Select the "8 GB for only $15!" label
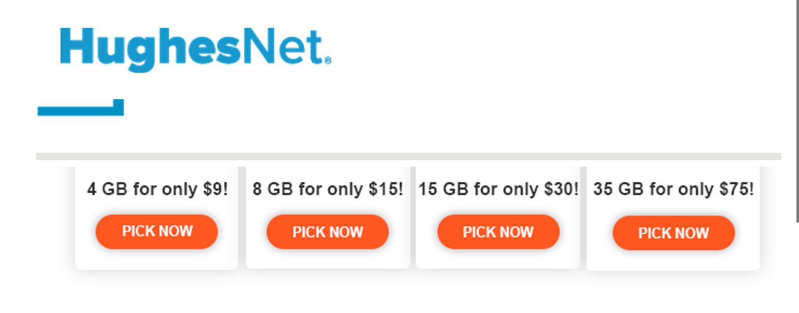The height and width of the screenshot is (313, 799). tap(328, 190)
